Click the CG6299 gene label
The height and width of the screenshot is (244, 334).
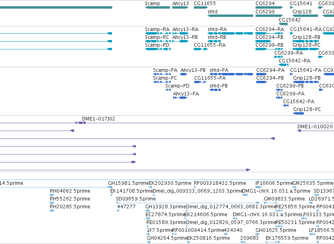tap(265, 11)
